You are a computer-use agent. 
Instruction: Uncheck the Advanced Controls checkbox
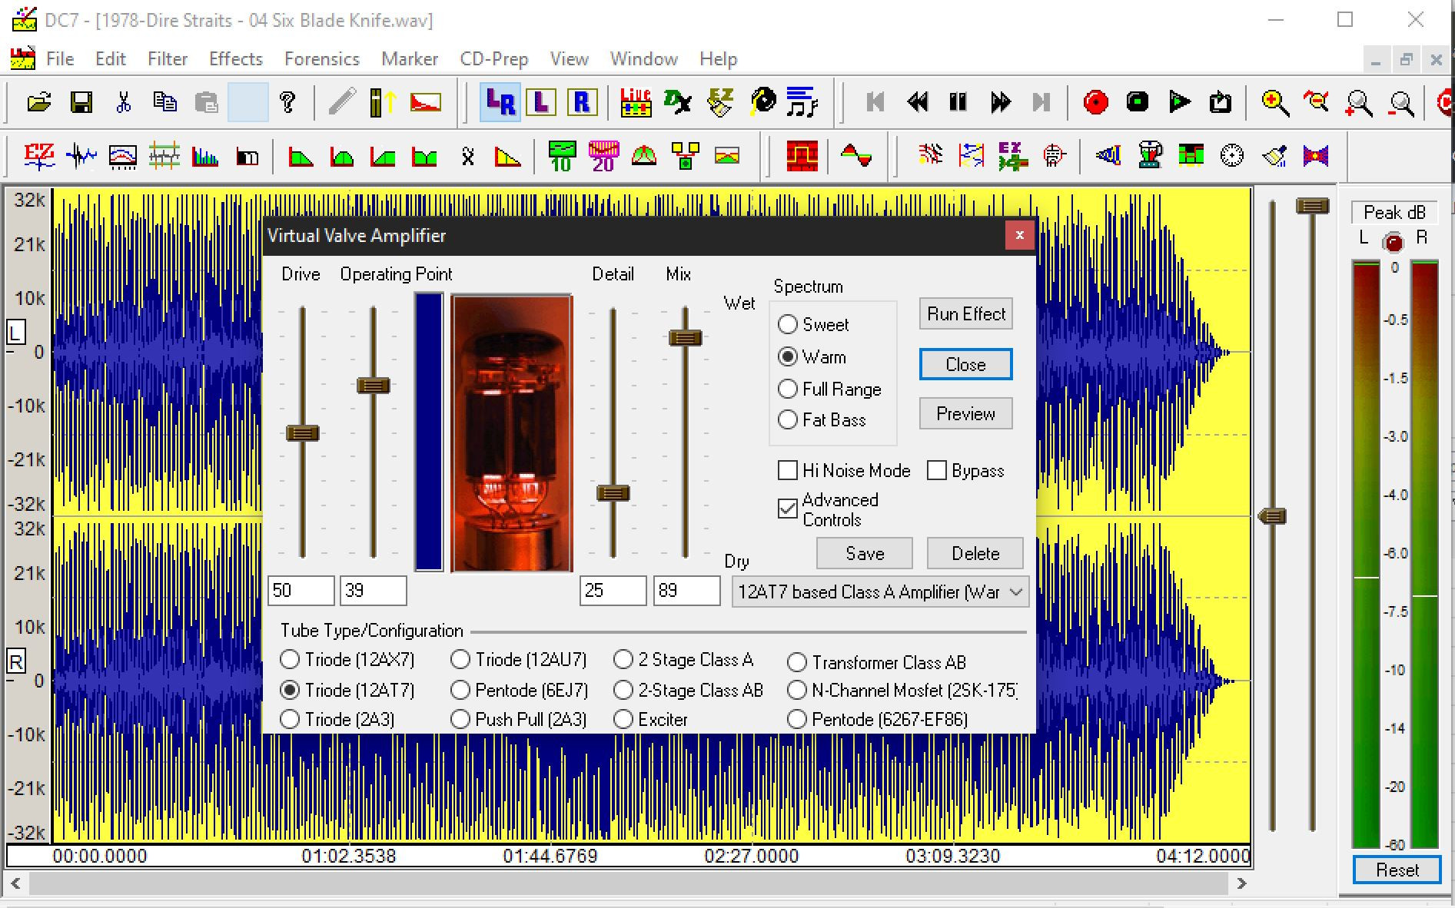[x=788, y=509]
